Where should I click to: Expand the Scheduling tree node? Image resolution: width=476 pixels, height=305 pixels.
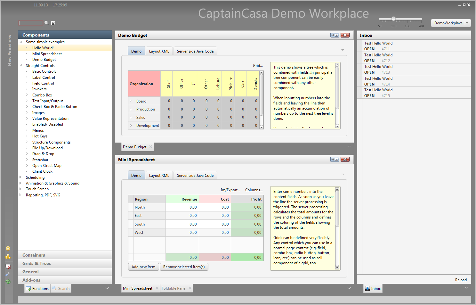[20, 177]
